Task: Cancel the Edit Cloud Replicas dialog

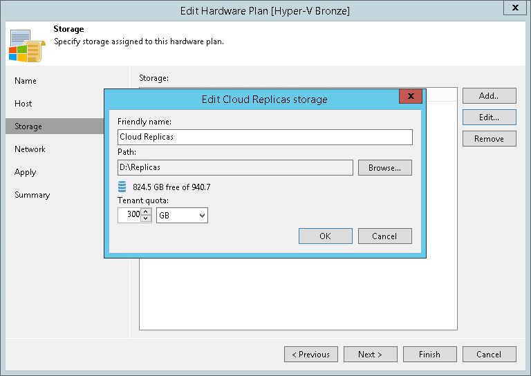Action: (384, 236)
